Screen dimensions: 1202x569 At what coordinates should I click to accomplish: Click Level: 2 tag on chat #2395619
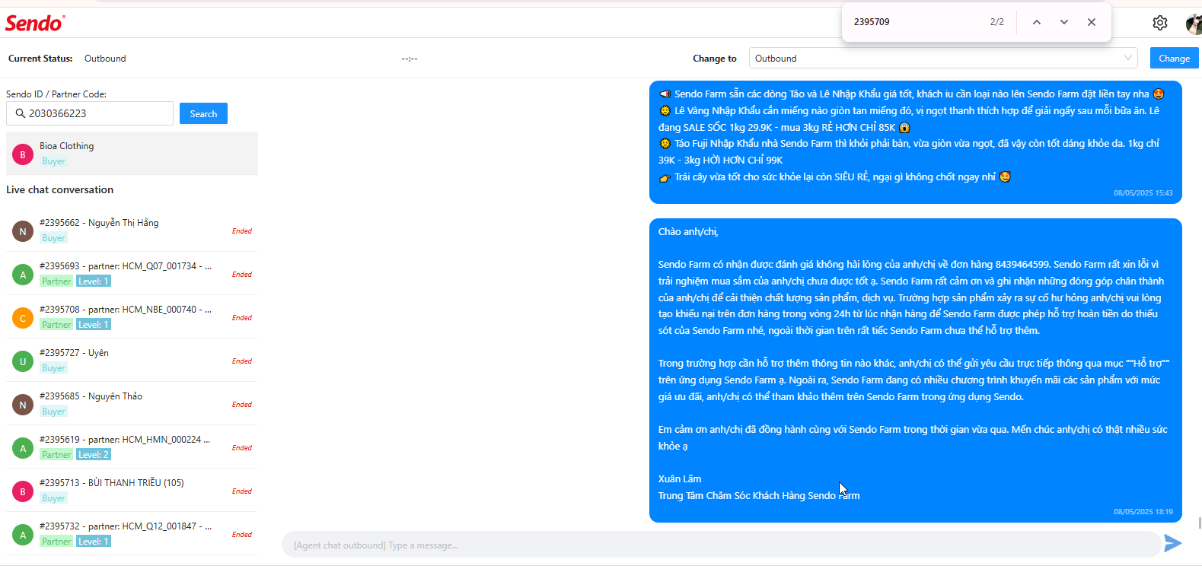pos(94,455)
